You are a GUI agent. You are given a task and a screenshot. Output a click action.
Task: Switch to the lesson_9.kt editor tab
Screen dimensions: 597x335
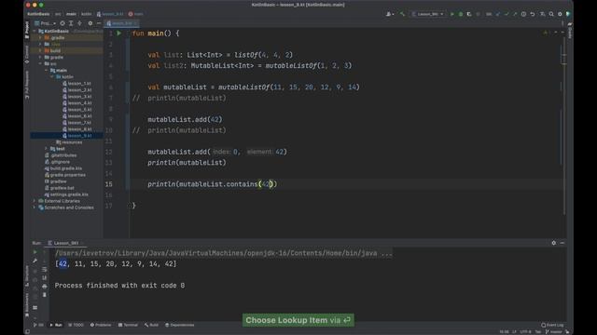[121, 23]
